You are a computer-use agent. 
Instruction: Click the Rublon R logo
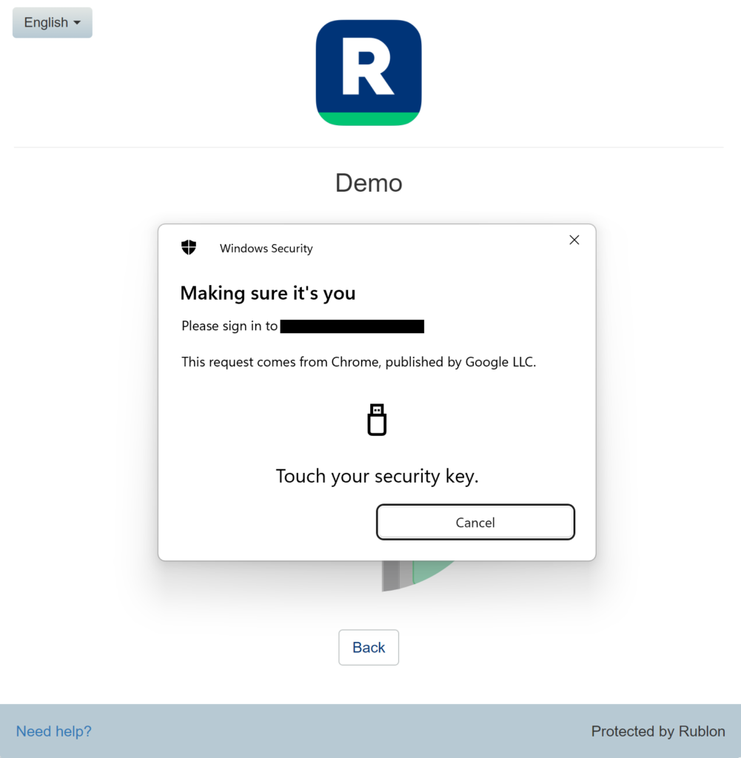368,72
